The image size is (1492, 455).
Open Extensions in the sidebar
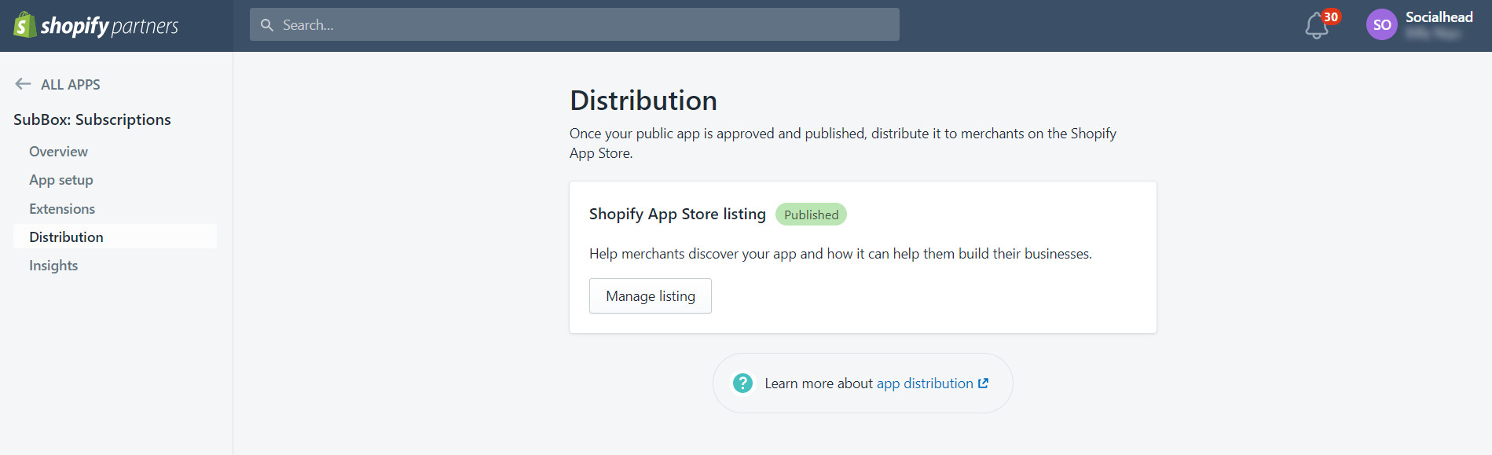(62, 209)
